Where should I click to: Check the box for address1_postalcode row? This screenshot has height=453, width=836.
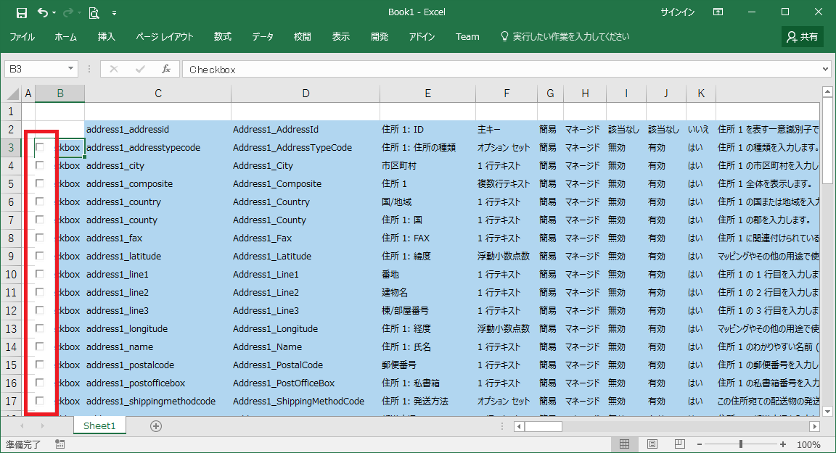coord(40,364)
